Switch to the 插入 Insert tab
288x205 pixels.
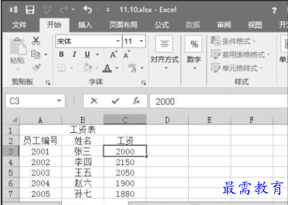tap(85, 25)
